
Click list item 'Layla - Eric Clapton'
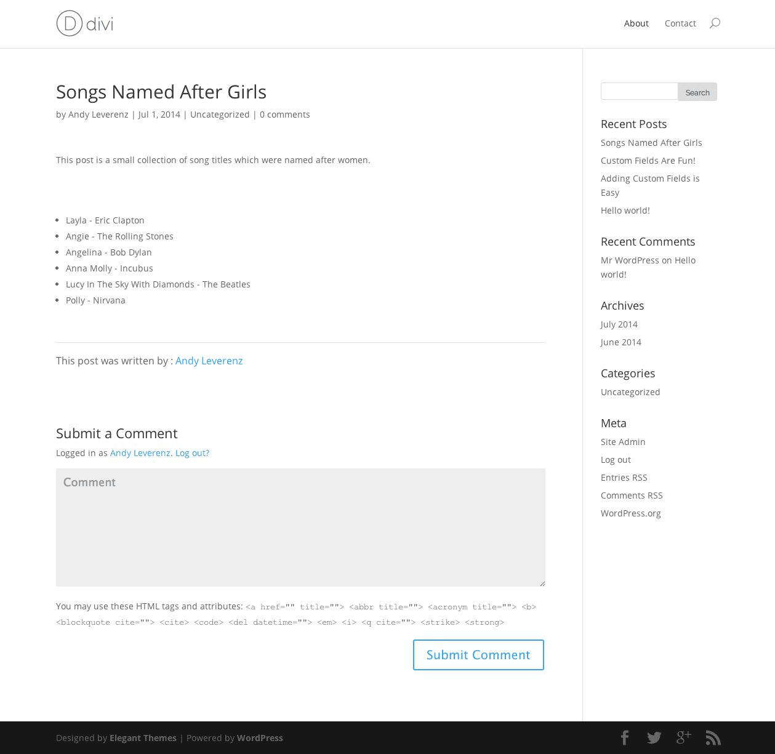pyautogui.click(x=105, y=220)
